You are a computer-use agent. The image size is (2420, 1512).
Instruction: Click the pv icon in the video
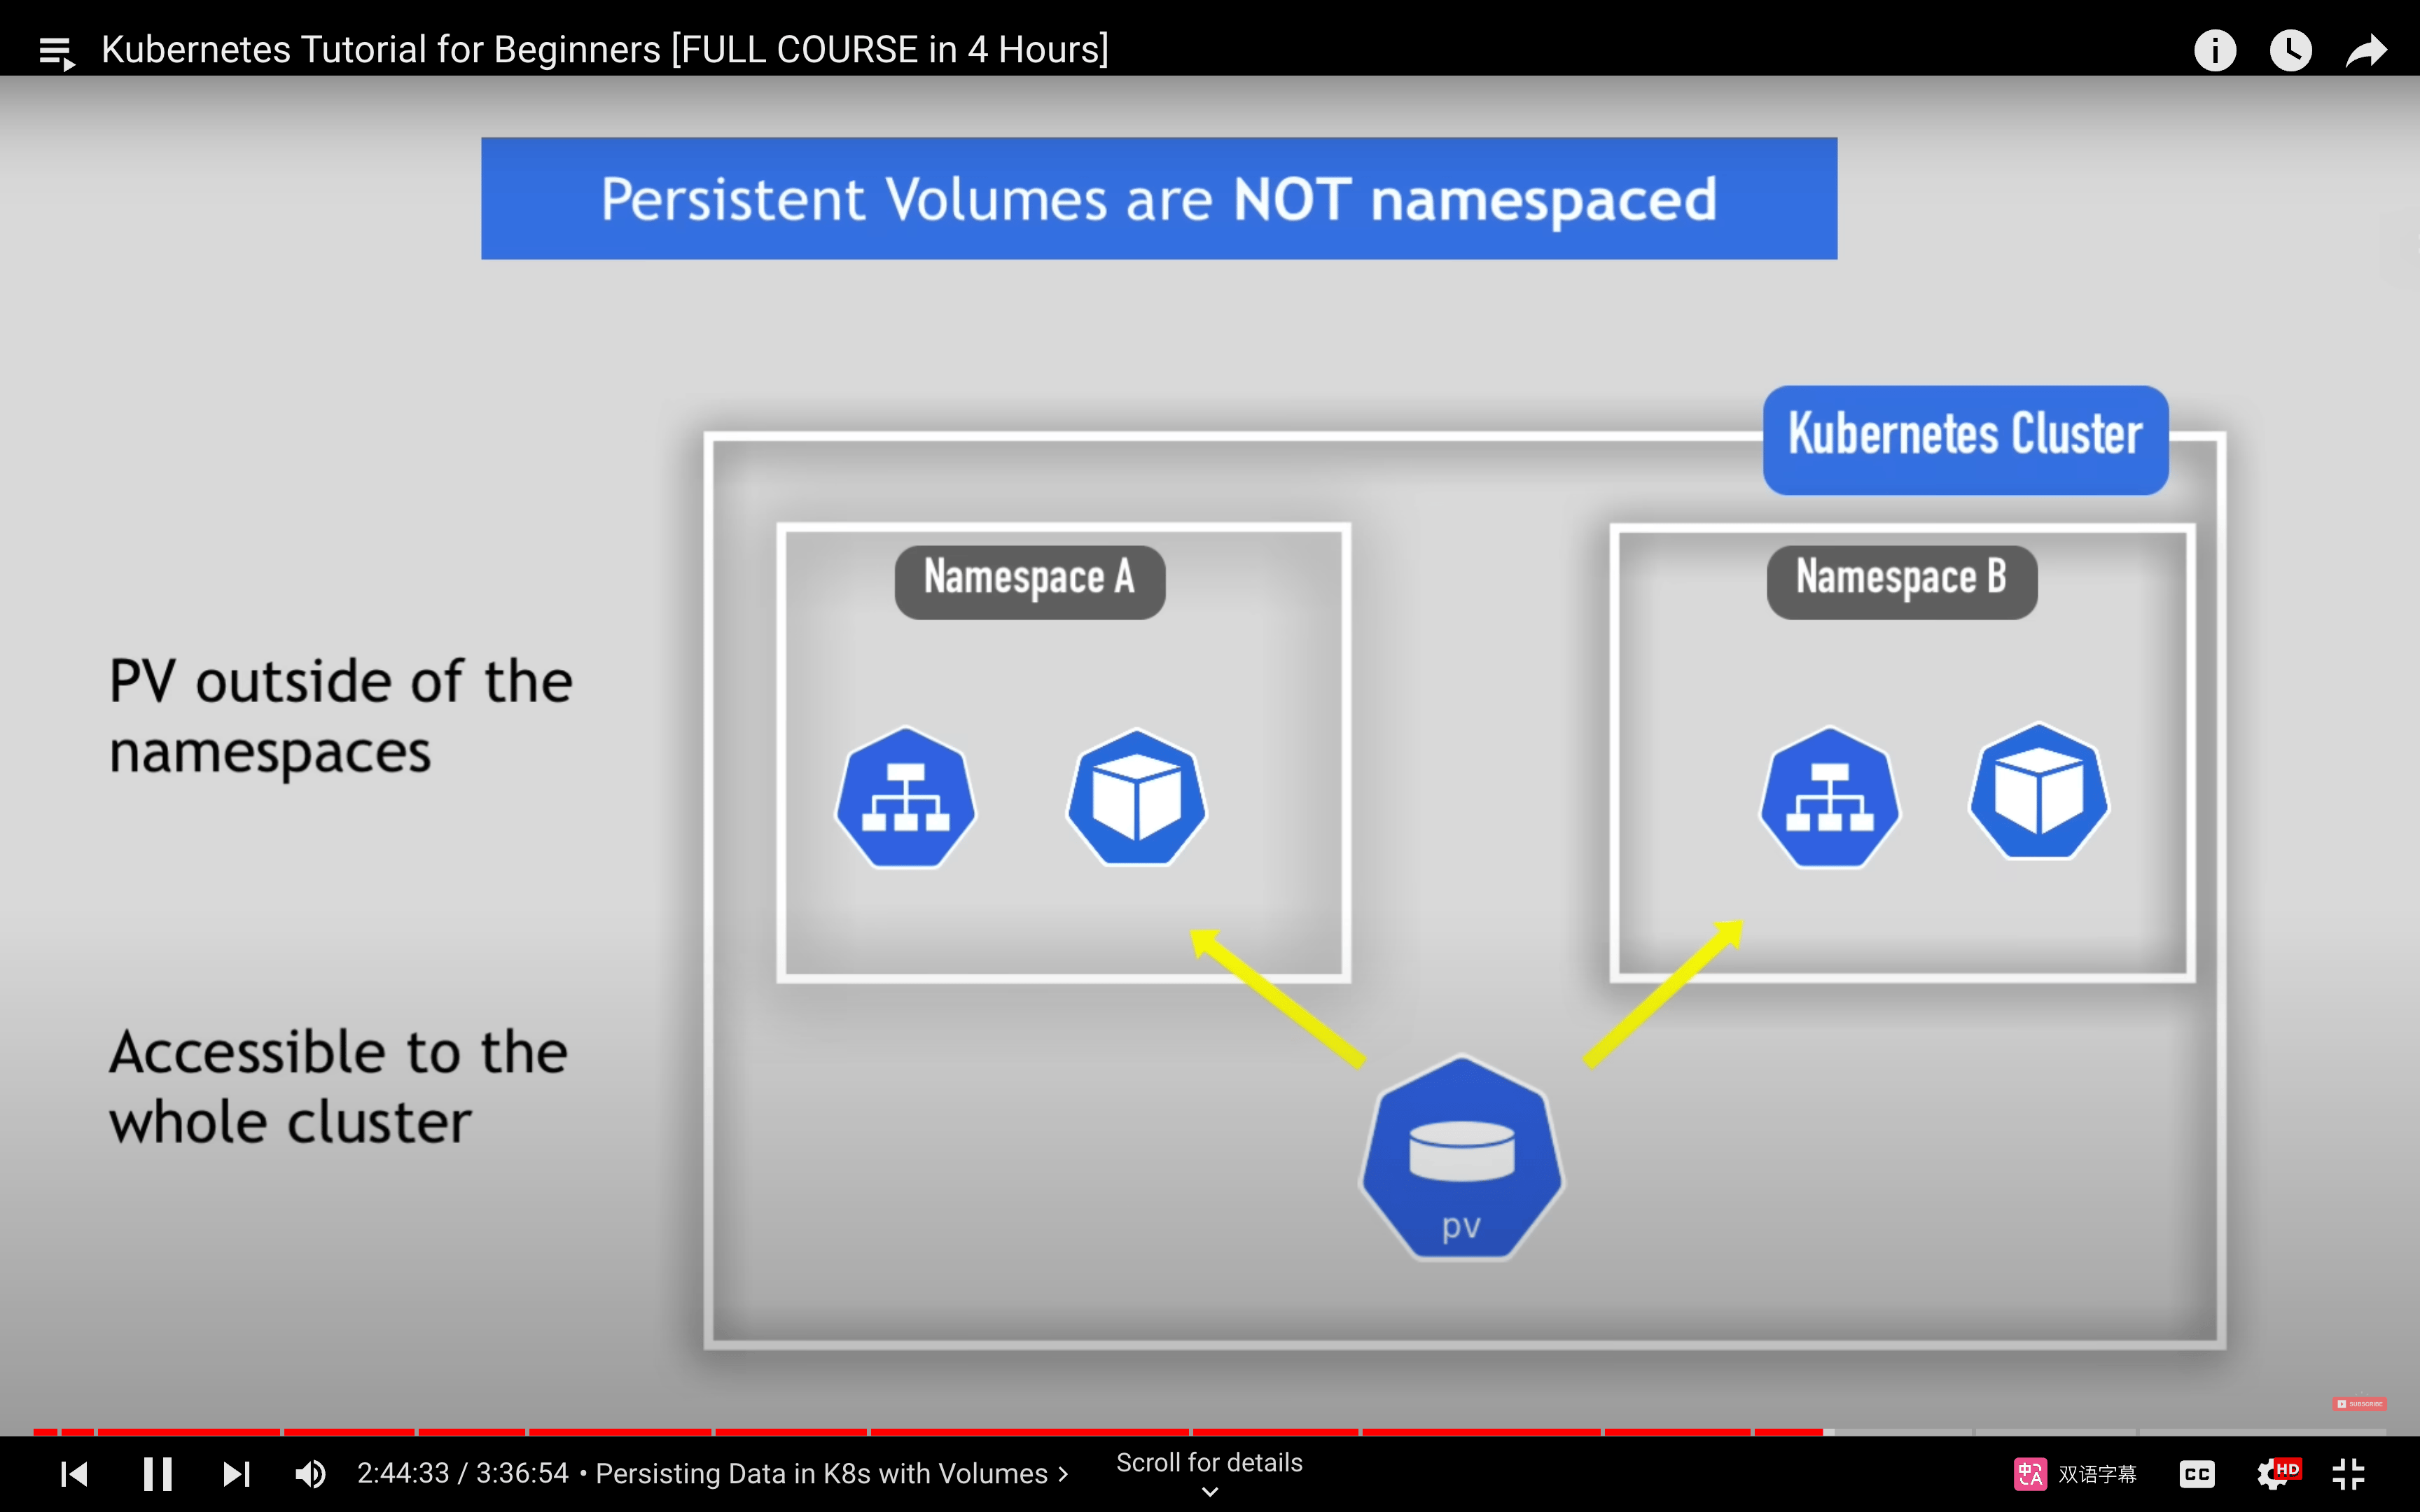[1461, 1158]
